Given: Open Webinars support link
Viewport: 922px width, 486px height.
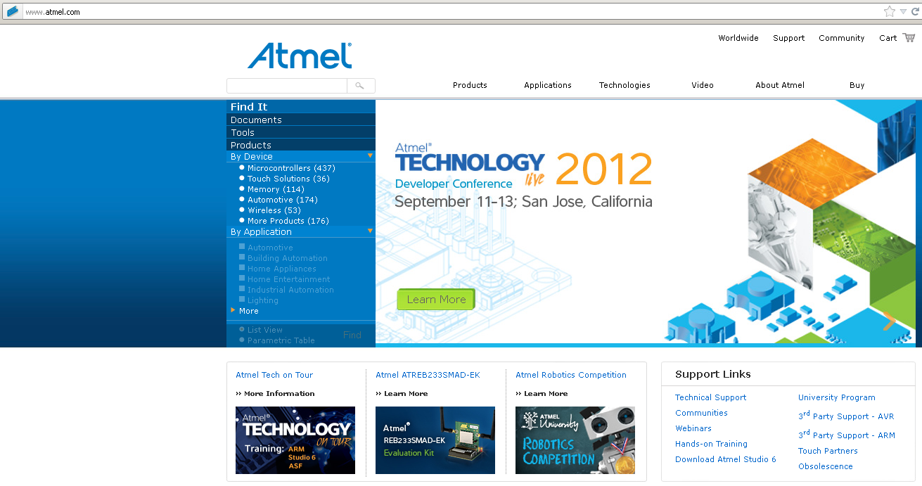Looking at the screenshot, I should coord(693,428).
